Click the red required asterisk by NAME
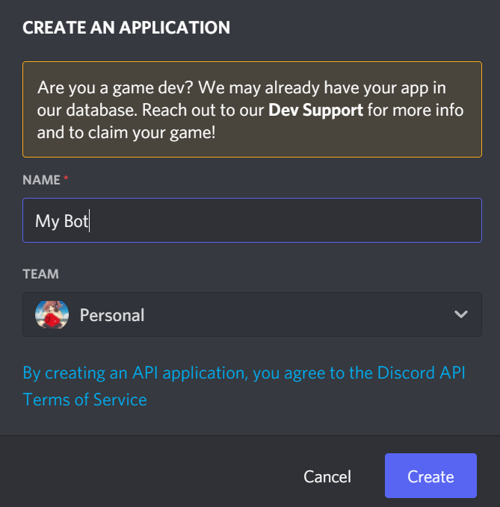 pyautogui.click(x=66, y=178)
